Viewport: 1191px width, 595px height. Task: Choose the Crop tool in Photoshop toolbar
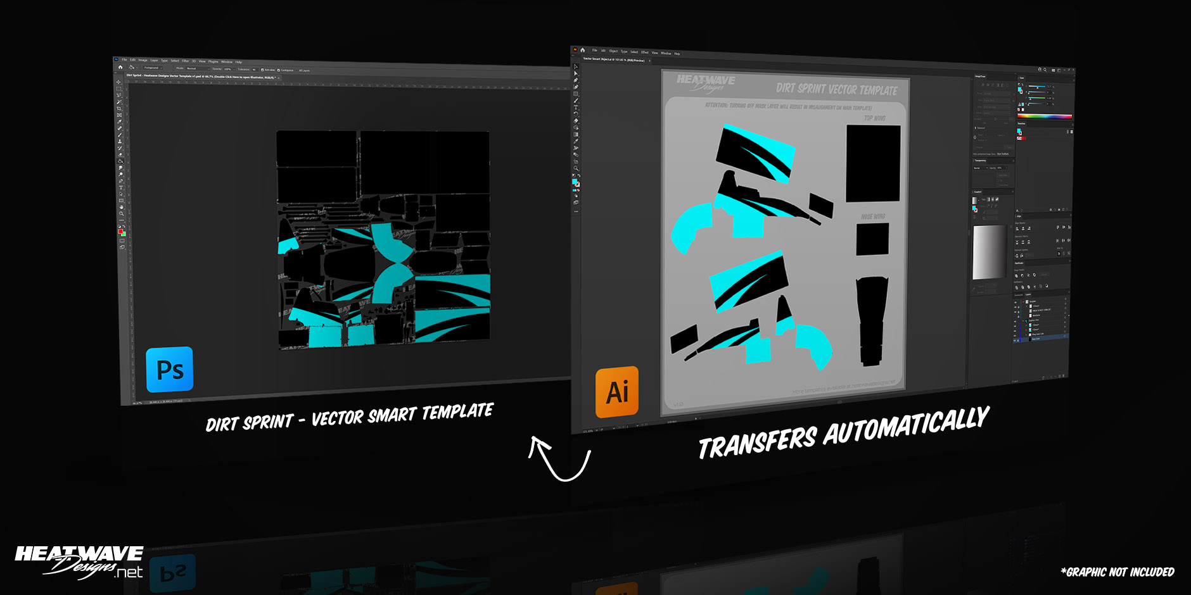click(x=119, y=108)
